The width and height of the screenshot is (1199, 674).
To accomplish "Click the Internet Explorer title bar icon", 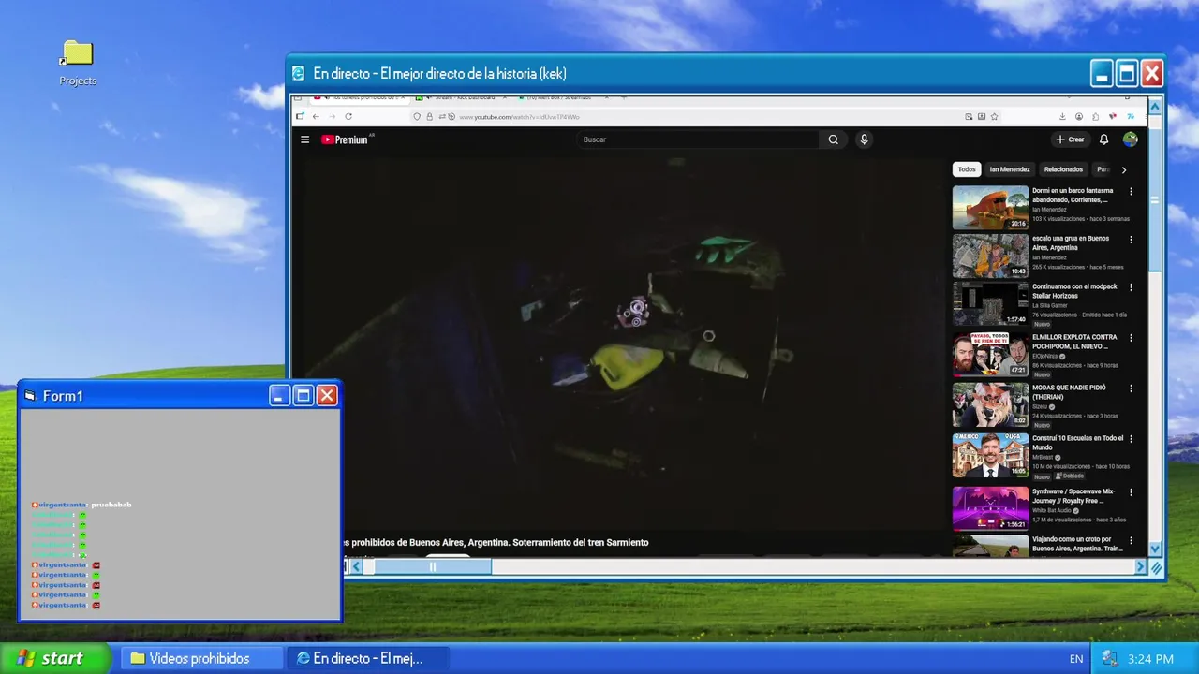I will click(x=299, y=73).
